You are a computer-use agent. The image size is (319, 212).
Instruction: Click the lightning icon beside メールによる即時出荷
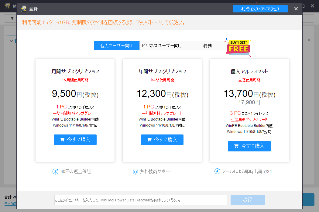[x=217, y=171]
